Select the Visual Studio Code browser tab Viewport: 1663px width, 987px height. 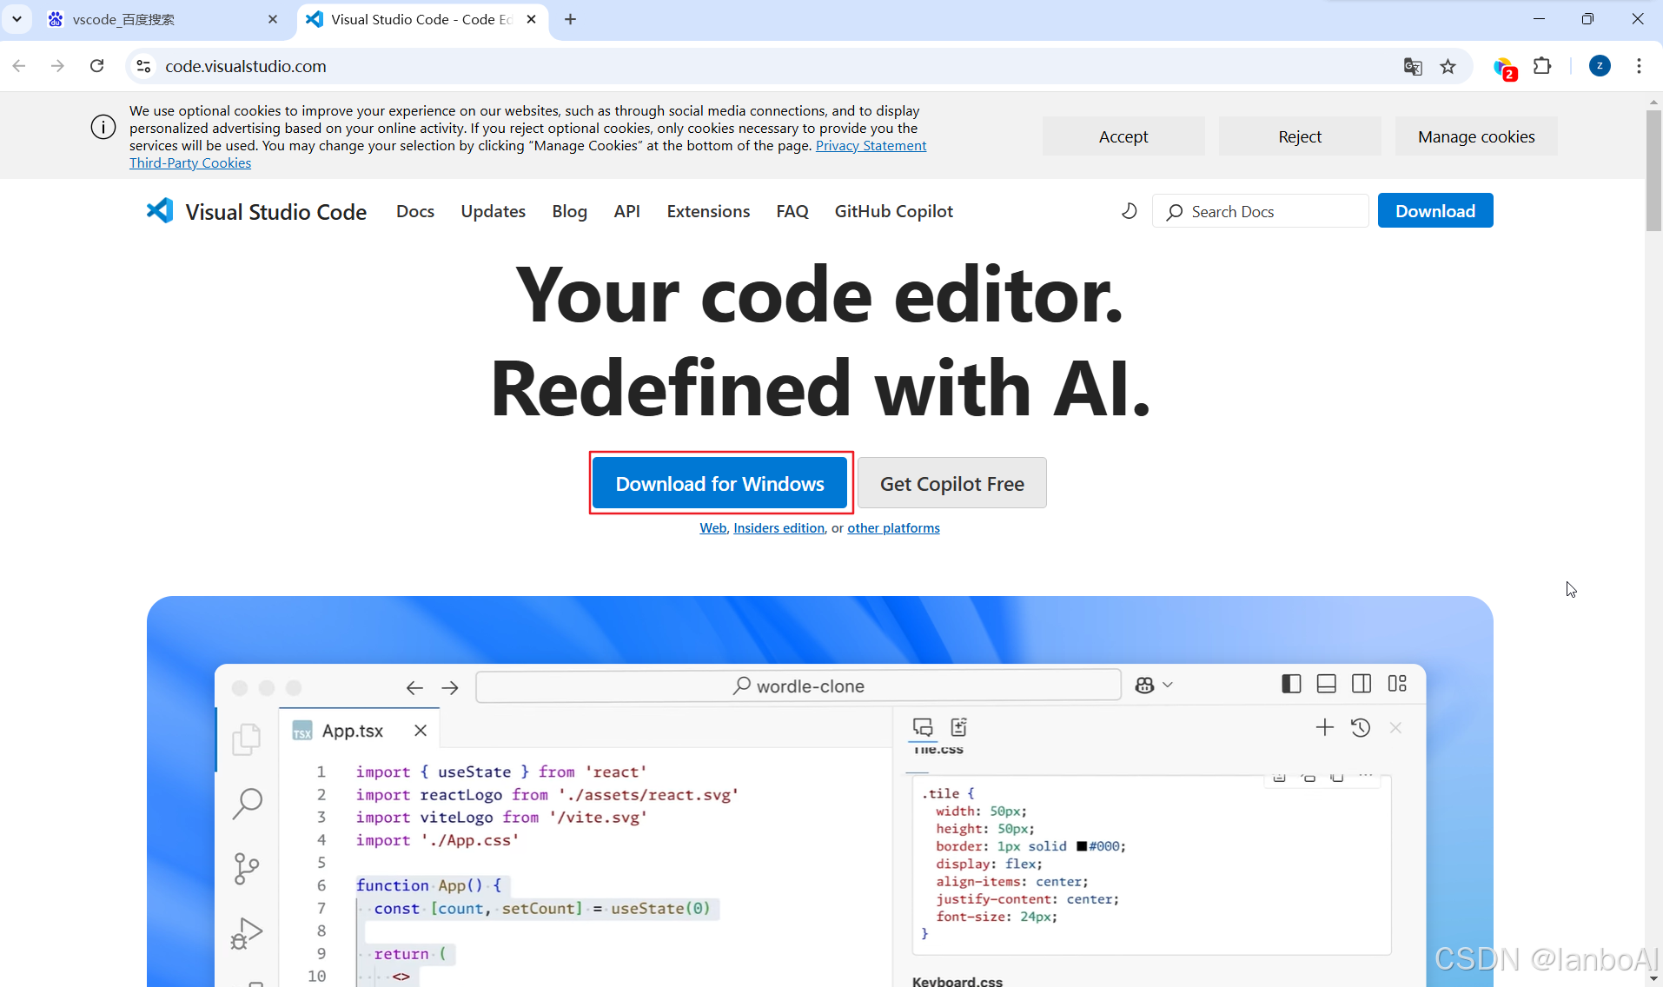(422, 19)
